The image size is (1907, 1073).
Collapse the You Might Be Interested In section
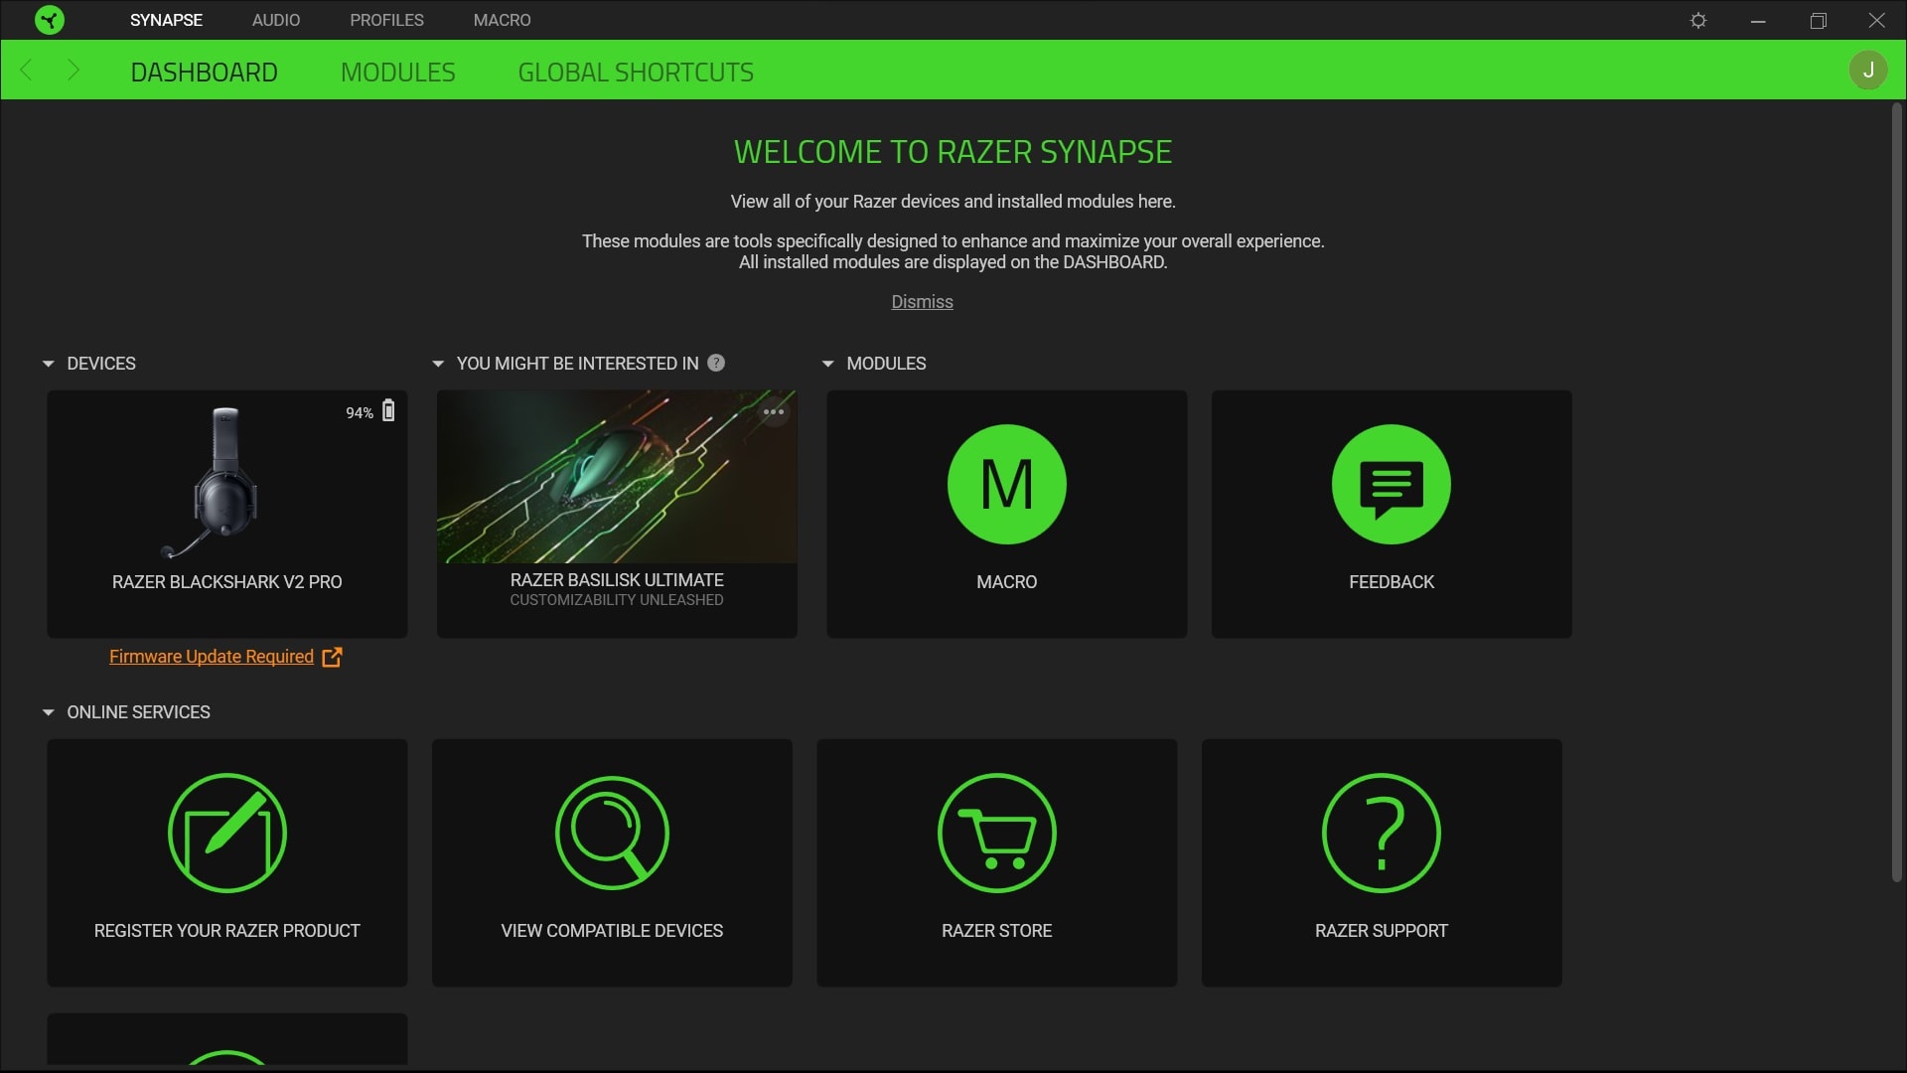438,365
